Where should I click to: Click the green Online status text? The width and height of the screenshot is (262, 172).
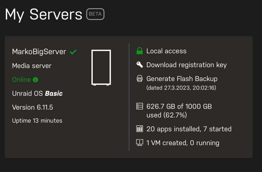[21, 79]
